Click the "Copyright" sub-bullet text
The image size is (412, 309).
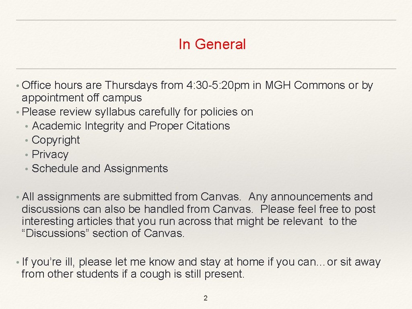tap(56, 140)
